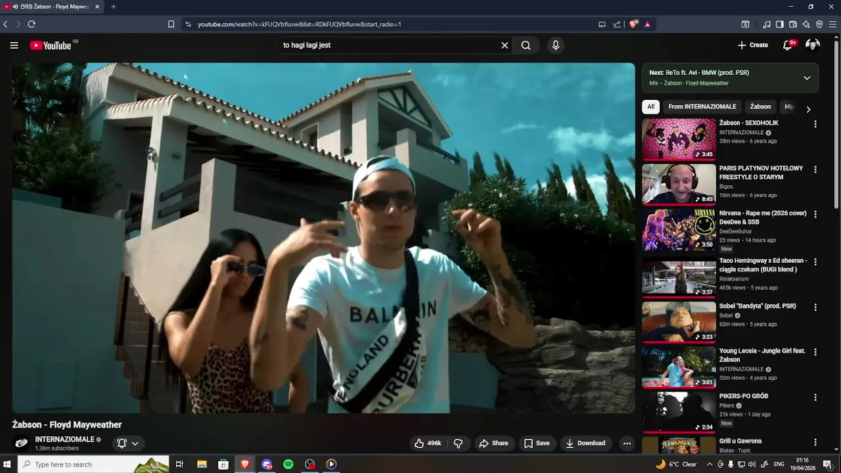Select From INTERNAZIOMALE filter chip

(702, 107)
